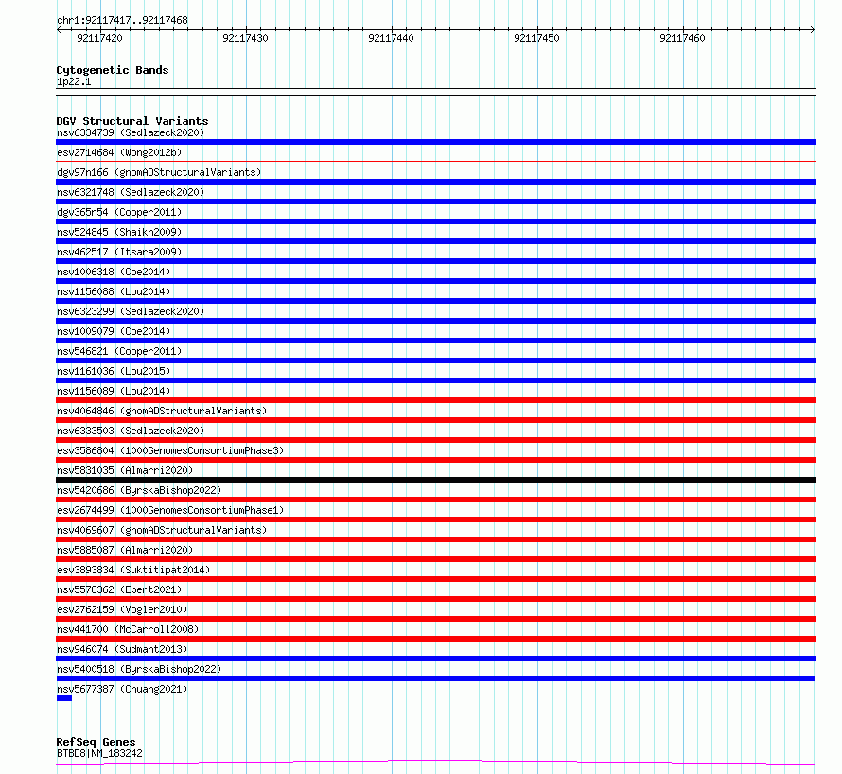
Task: Open nsv1009079 (Coe2014) variant
Action: pyautogui.click(x=114, y=331)
